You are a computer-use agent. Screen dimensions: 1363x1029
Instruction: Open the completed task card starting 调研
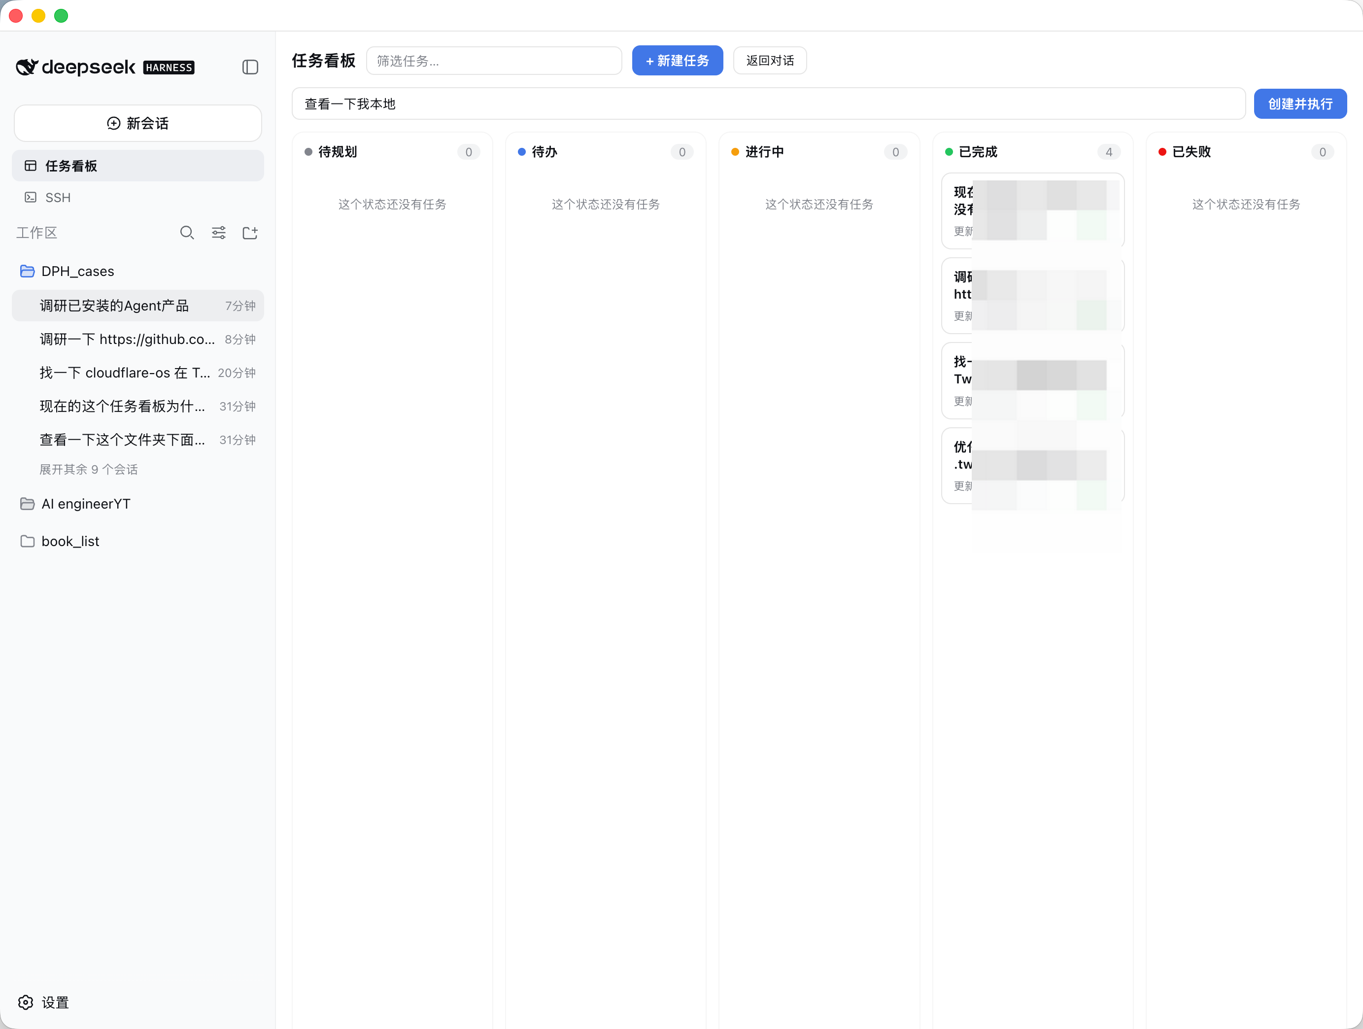(1033, 296)
